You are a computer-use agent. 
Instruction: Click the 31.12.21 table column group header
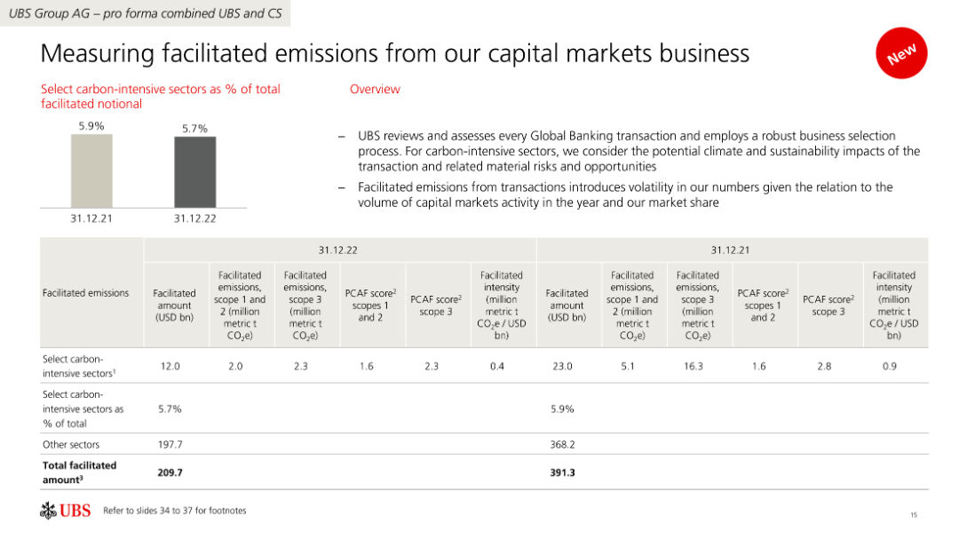coord(731,250)
